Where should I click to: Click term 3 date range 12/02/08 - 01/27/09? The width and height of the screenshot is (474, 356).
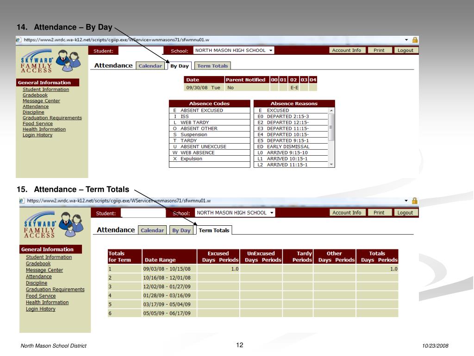167,286
